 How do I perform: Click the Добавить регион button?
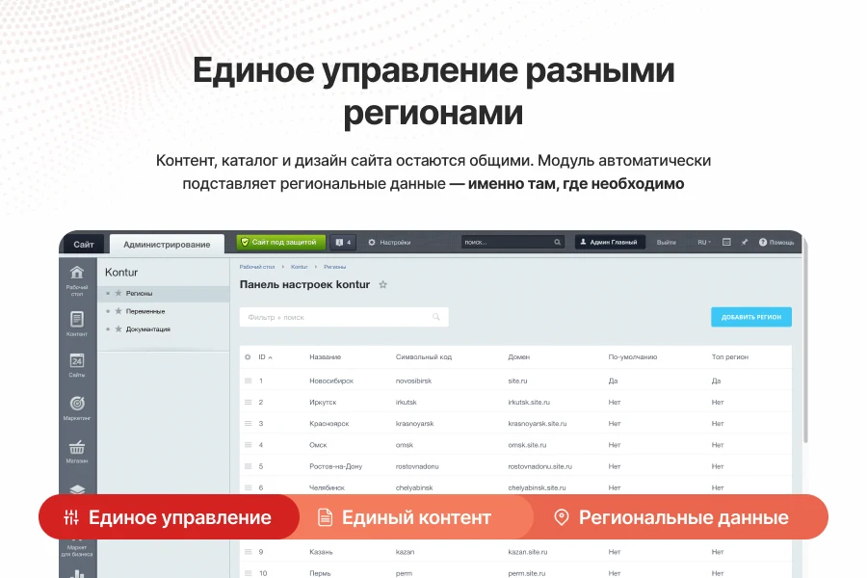[750, 317]
